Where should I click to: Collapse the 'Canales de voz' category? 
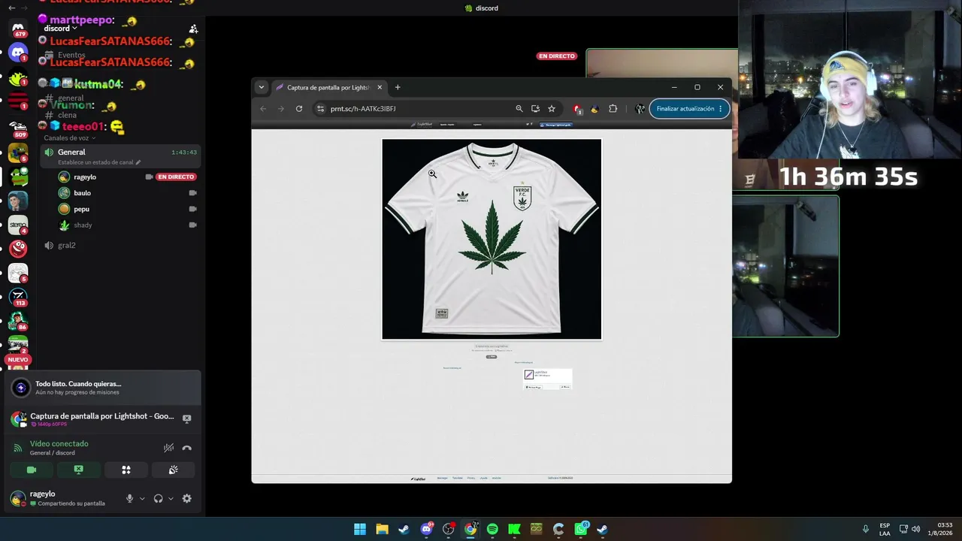click(69, 138)
